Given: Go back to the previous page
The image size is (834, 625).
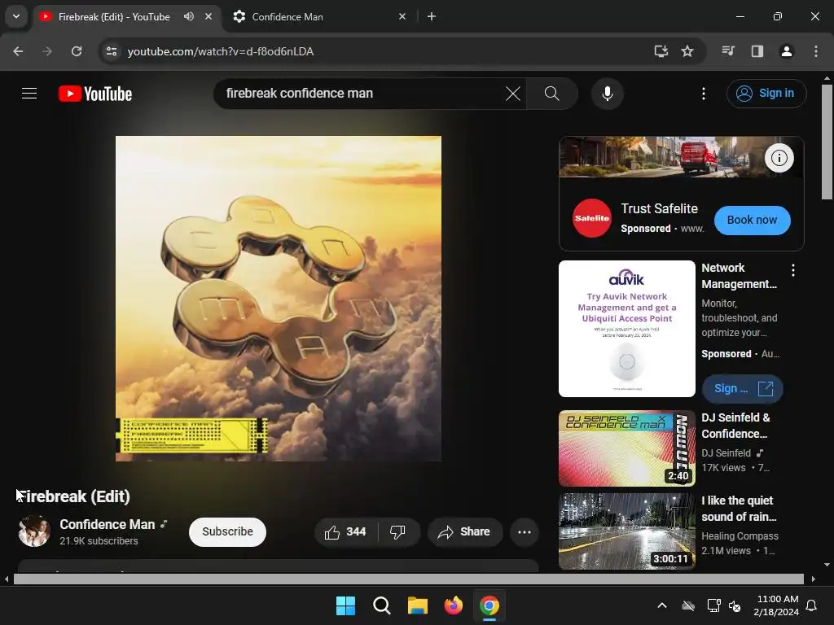Looking at the screenshot, I should (x=18, y=51).
